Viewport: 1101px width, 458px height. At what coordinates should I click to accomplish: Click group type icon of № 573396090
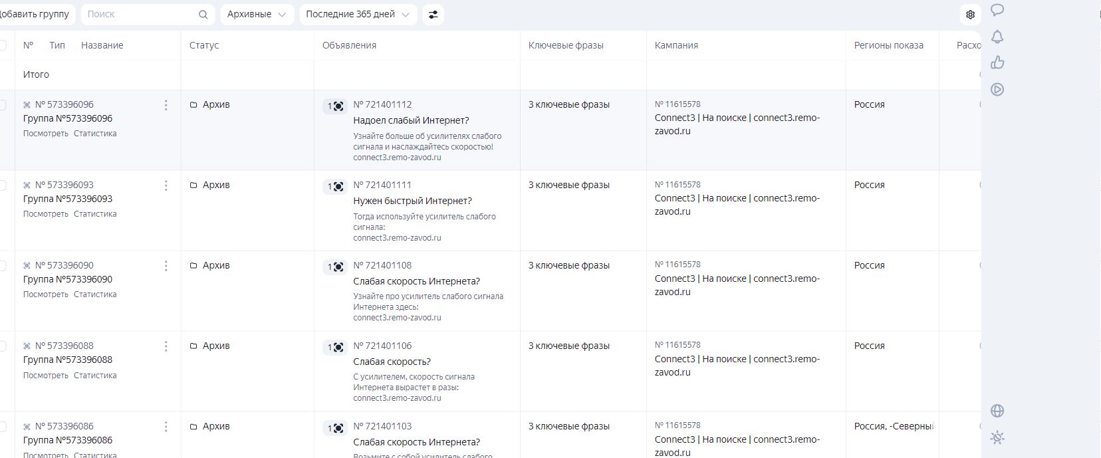click(27, 266)
